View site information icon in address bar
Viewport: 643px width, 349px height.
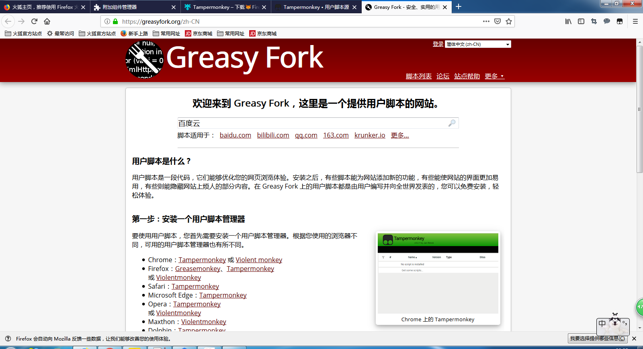pyautogui.click(x=107, y=21)
